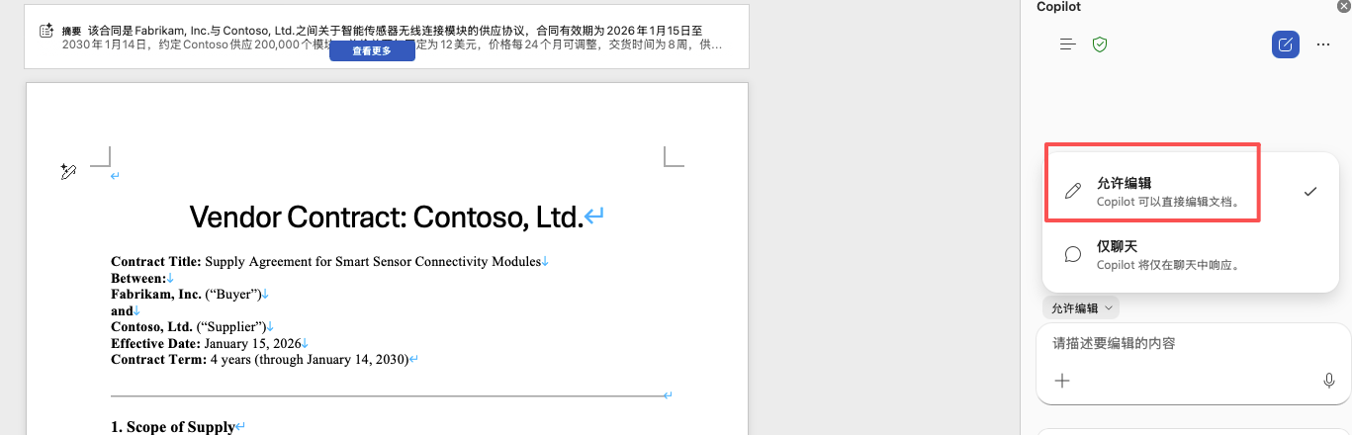Image resolution: width=1352 pixels, height=435 pixels.
Task: Select the 仅聊天 mode option
Action: click(x=1191, y=254)
